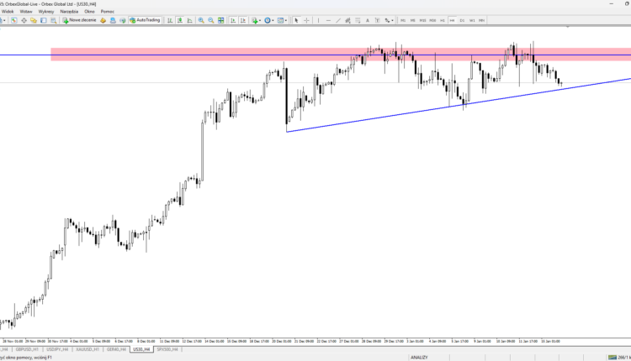Tile chart windows with grid icon

pos(221,20)
